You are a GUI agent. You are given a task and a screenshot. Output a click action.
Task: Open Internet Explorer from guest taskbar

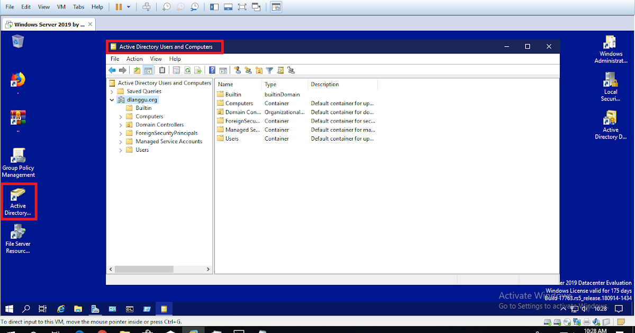click(61, 309)
